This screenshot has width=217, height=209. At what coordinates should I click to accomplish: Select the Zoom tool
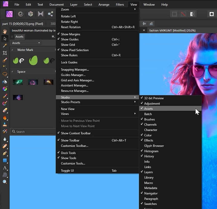coord(5,182)
